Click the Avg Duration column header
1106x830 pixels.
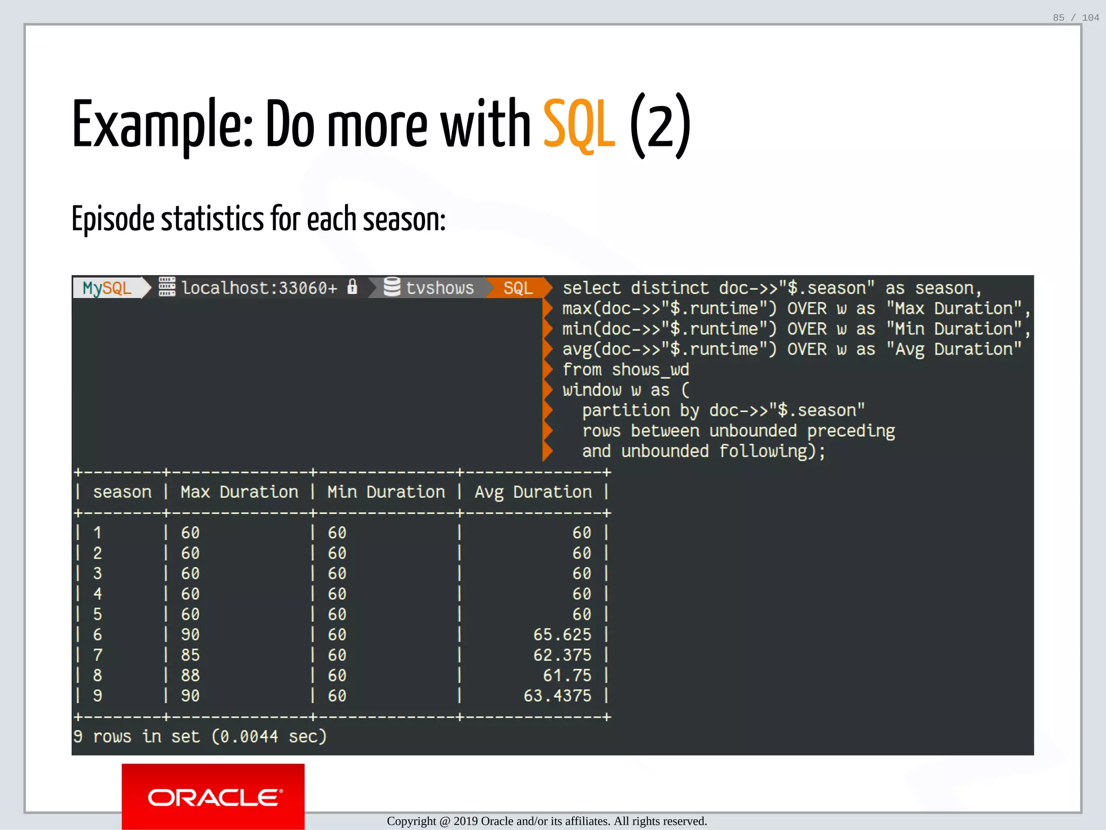(x=533, y=492)
